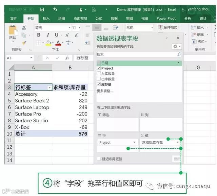217x196 pixels.
Task: Click Insert cells (插入) button
Action: pos(200,27)
